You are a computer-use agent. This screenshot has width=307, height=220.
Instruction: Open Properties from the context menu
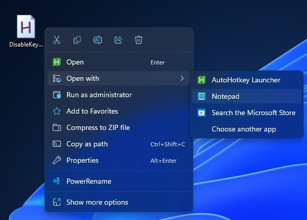119,160
